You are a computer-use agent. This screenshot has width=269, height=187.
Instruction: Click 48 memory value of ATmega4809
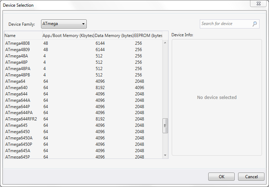point(46,50)
